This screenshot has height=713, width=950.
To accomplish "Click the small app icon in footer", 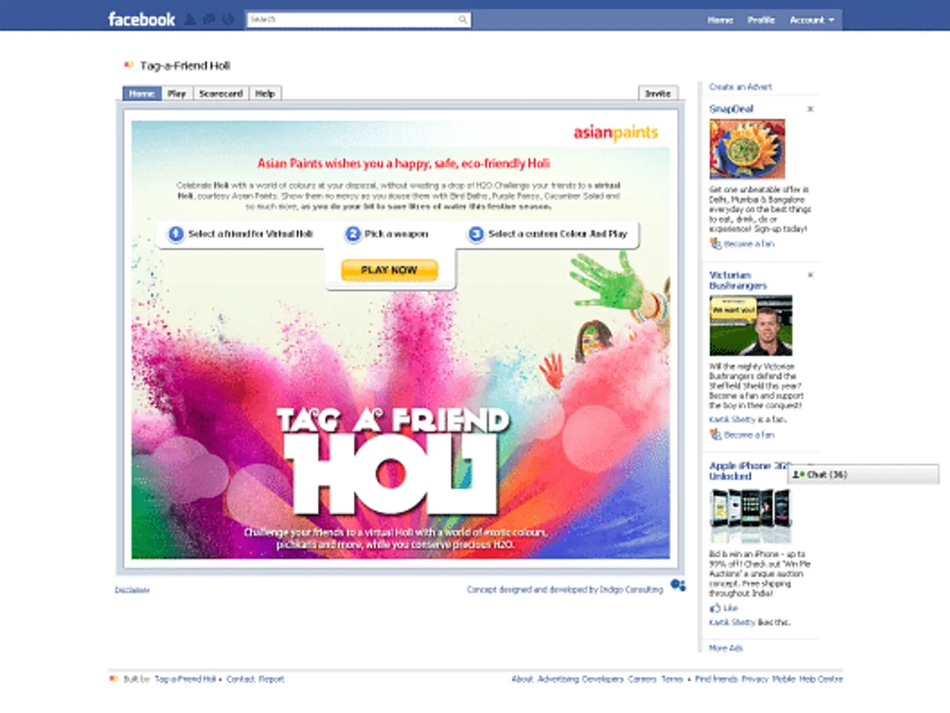I will (114, 678).
